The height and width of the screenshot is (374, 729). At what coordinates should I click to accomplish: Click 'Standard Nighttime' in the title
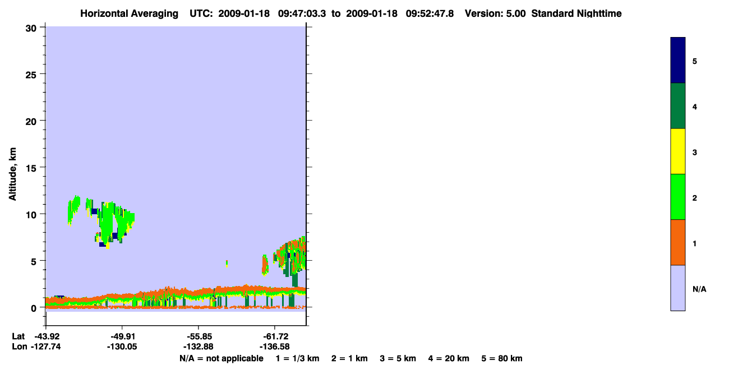coord(576,13)
